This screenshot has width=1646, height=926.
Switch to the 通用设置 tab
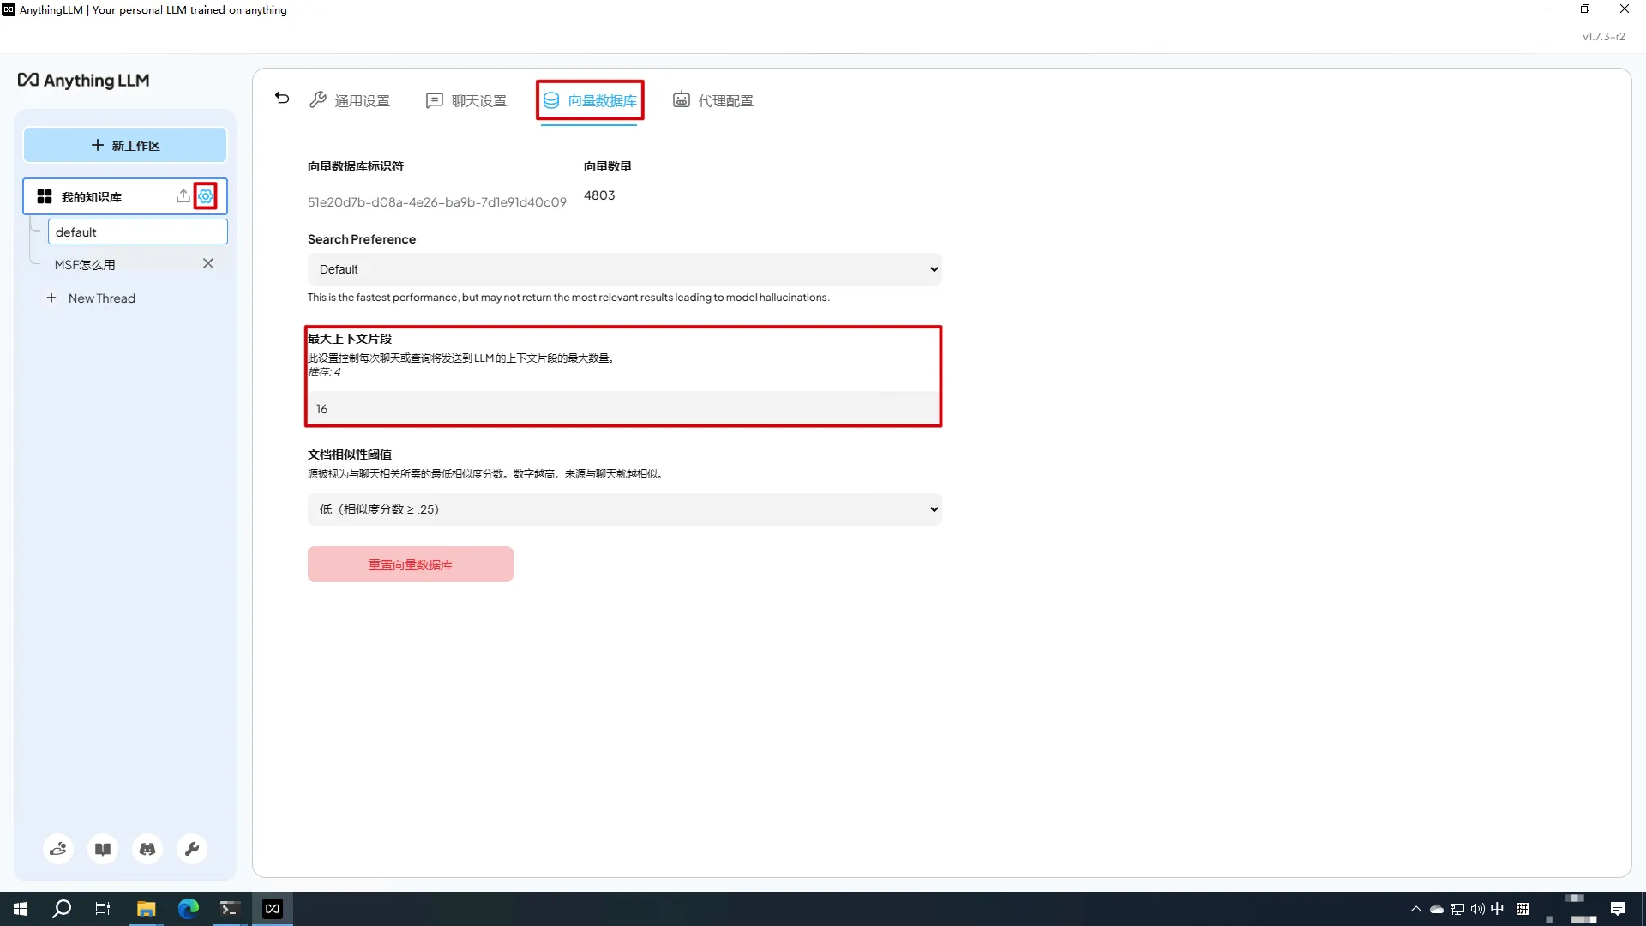(x=350, y=101)
